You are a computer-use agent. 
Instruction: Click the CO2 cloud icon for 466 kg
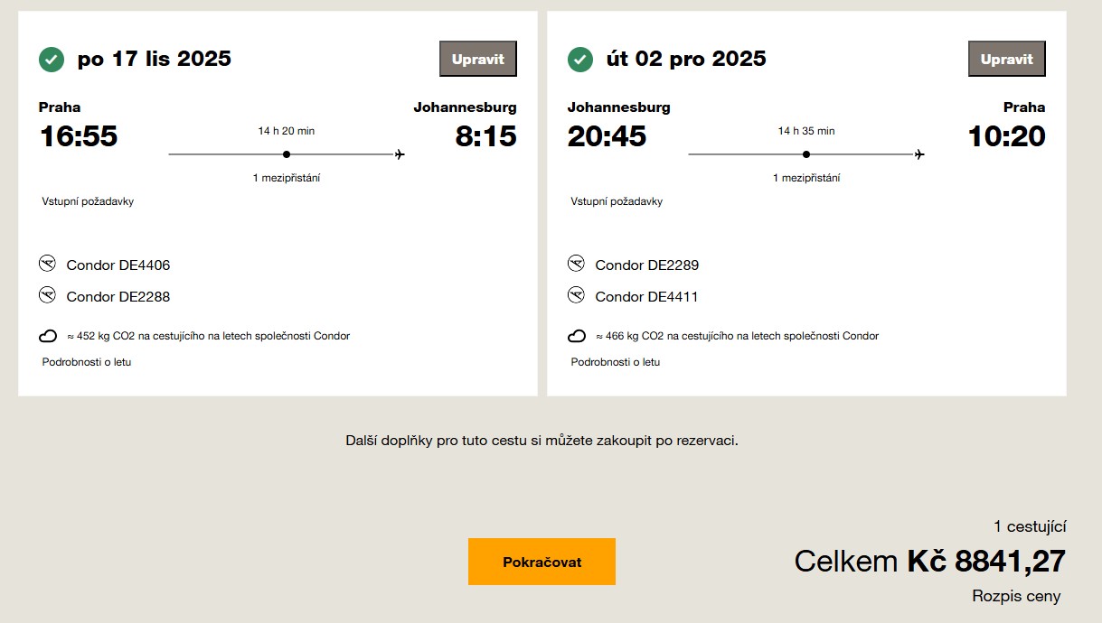[576, 336]
